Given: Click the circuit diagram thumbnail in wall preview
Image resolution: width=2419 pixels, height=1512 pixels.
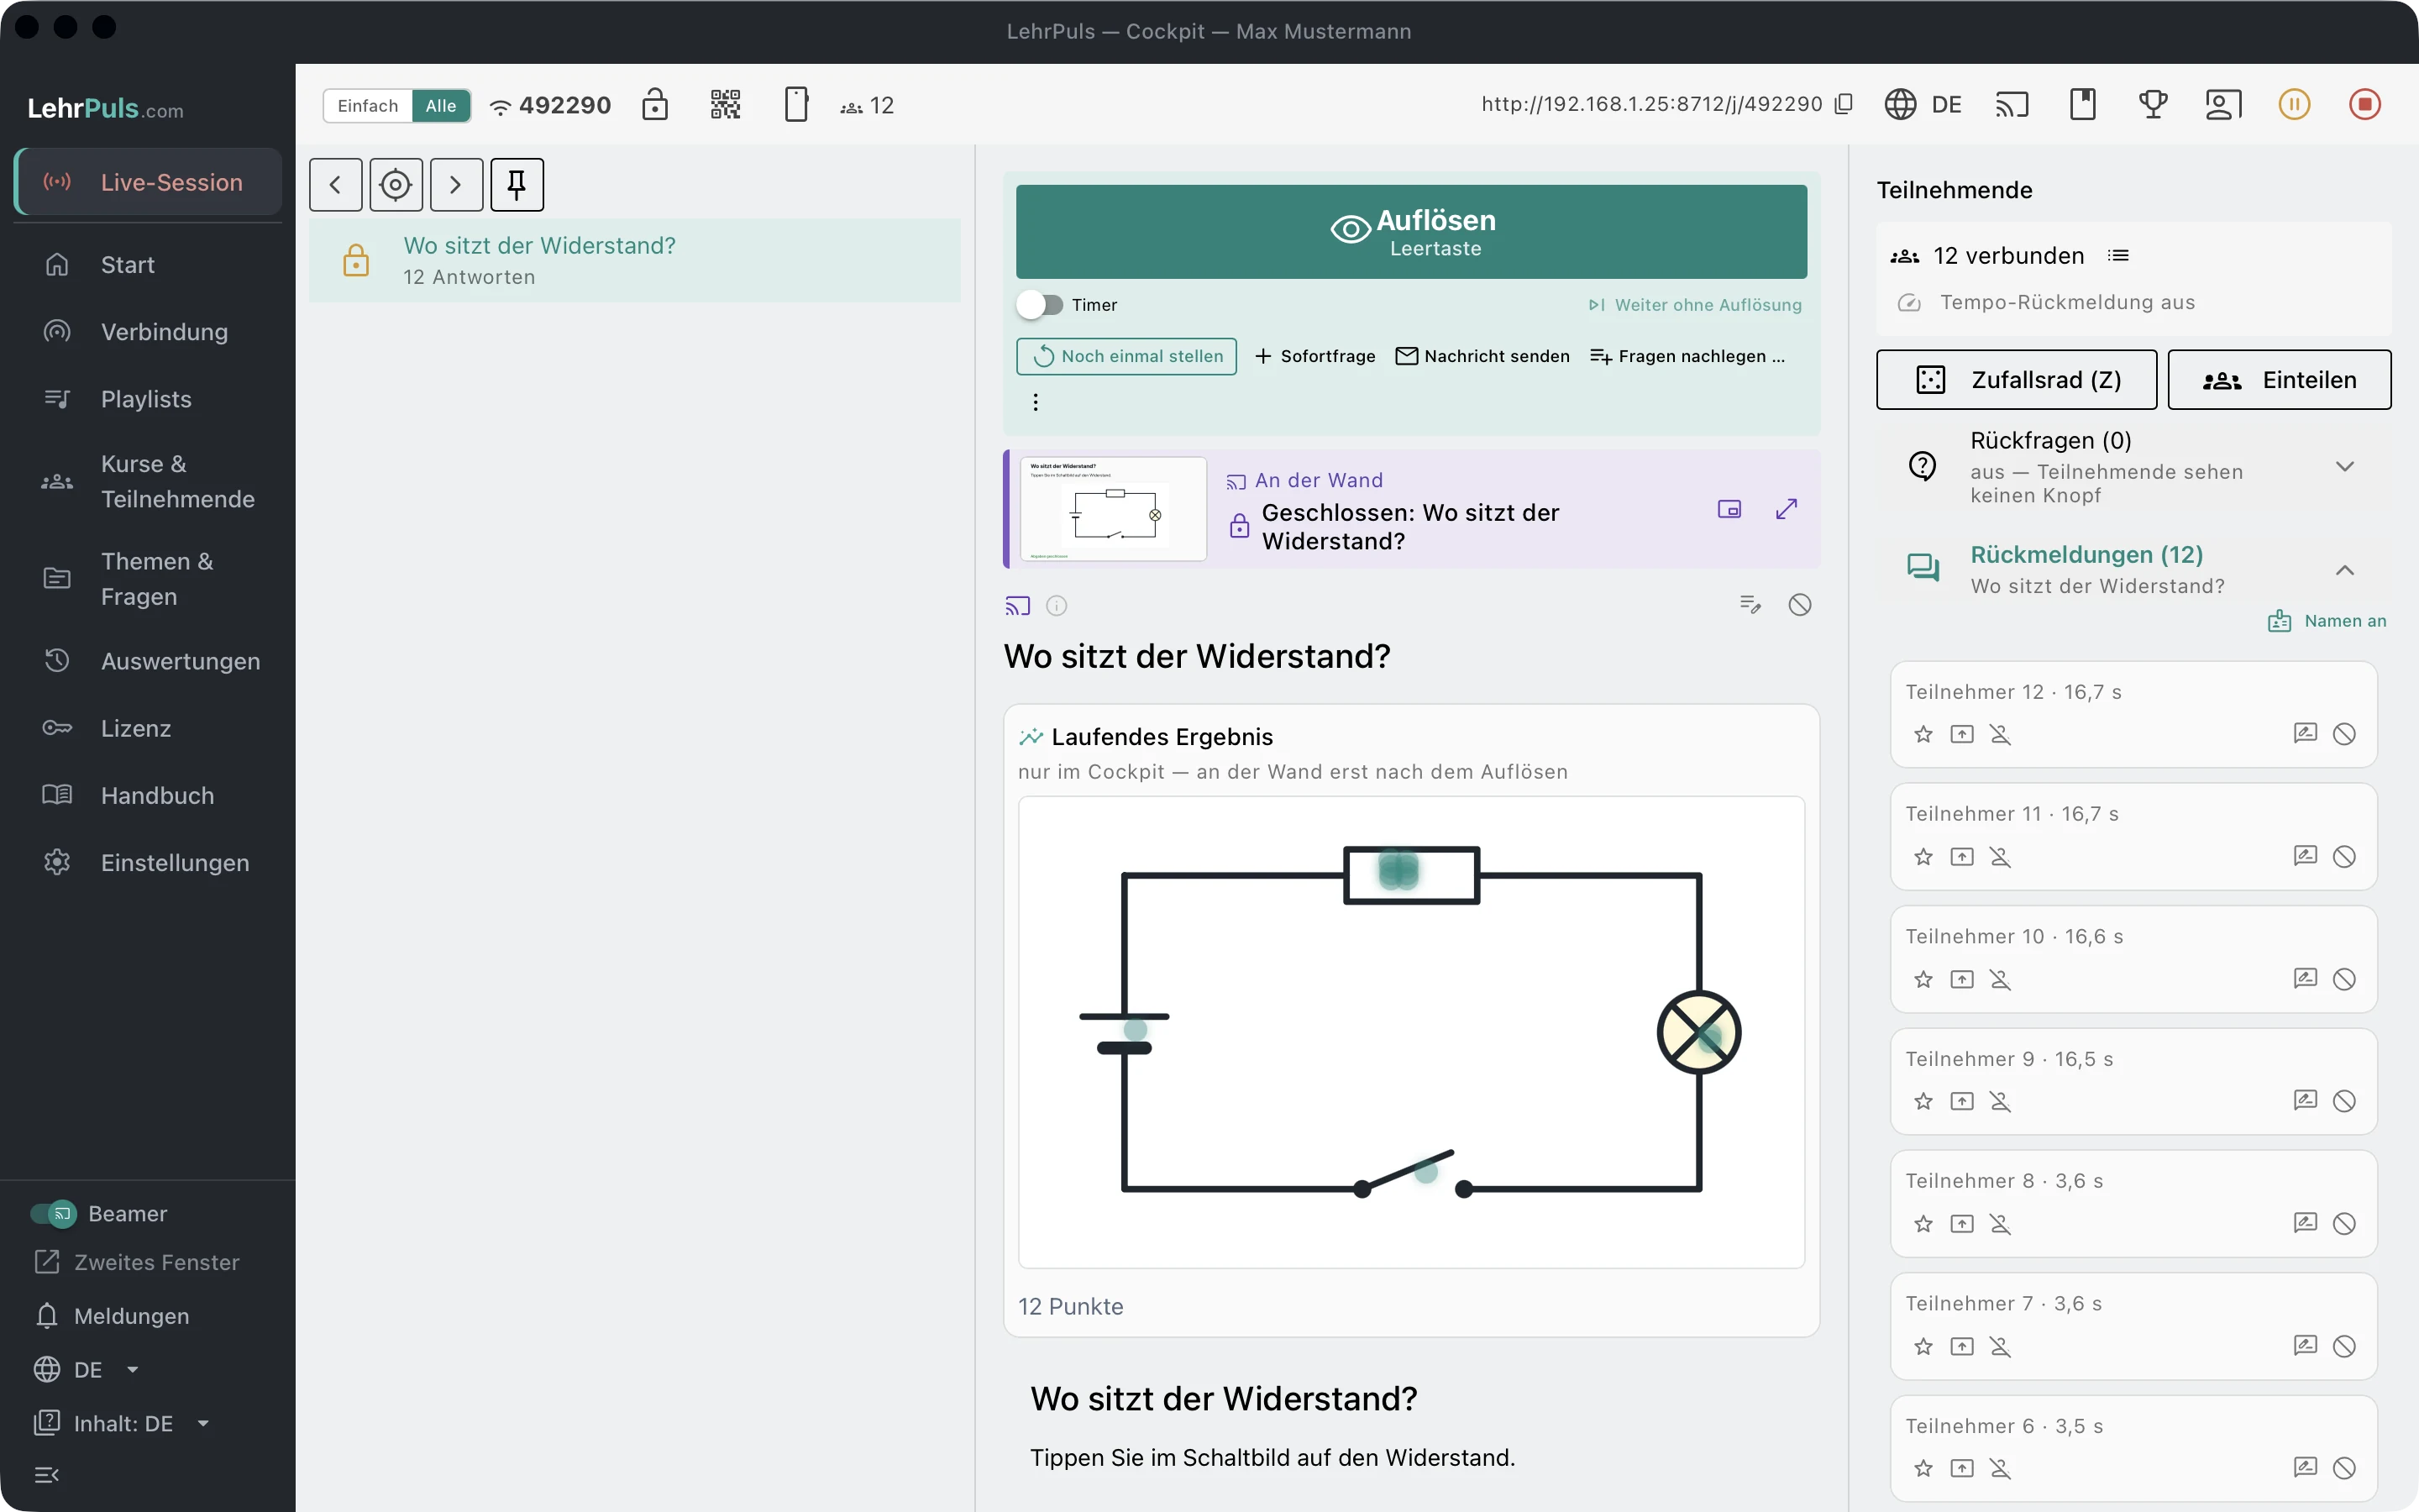Looking at the screenshot, I should (x=1114, y=509).
